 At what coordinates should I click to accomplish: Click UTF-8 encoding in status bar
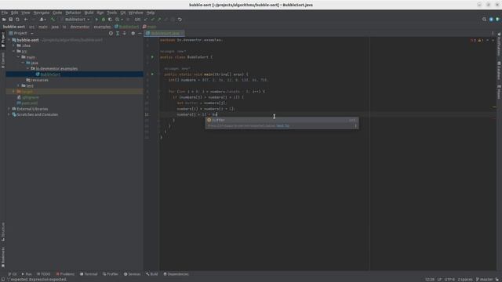pyautogui.click(x=449, y=280)
